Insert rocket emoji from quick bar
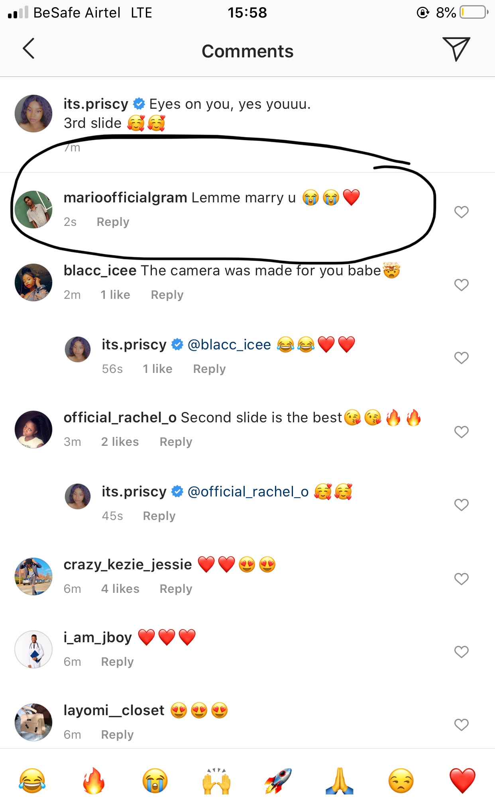This screenshot has width=495, height=808. pos(278,781)
